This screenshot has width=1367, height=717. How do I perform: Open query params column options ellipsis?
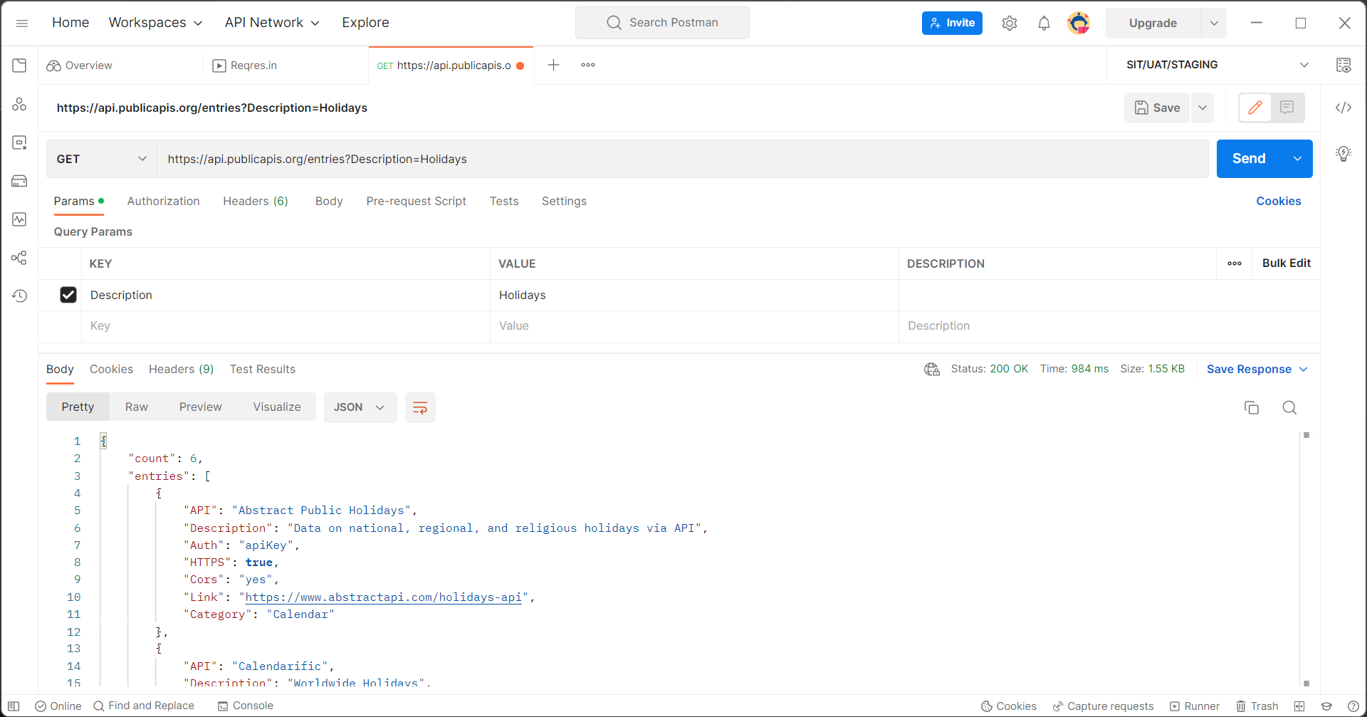tap(1235, 263)
